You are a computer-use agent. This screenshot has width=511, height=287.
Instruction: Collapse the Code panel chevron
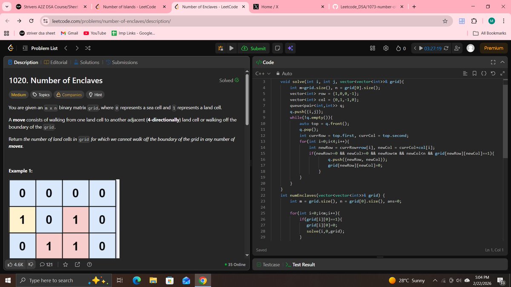click(502, 63)
